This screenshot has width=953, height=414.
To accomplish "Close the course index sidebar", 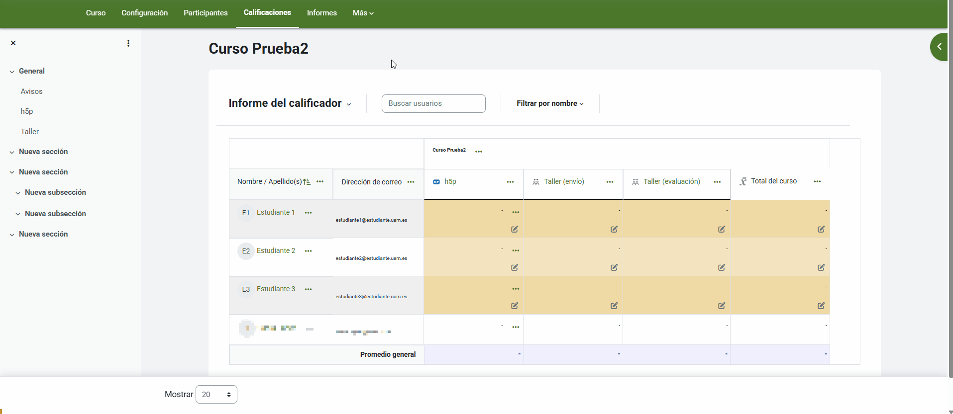I will pyautogui.click(x=13, y=43).
